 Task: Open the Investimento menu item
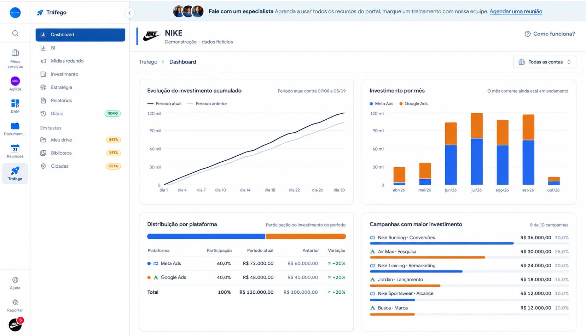pyautogui.click(x=80, y=74)
